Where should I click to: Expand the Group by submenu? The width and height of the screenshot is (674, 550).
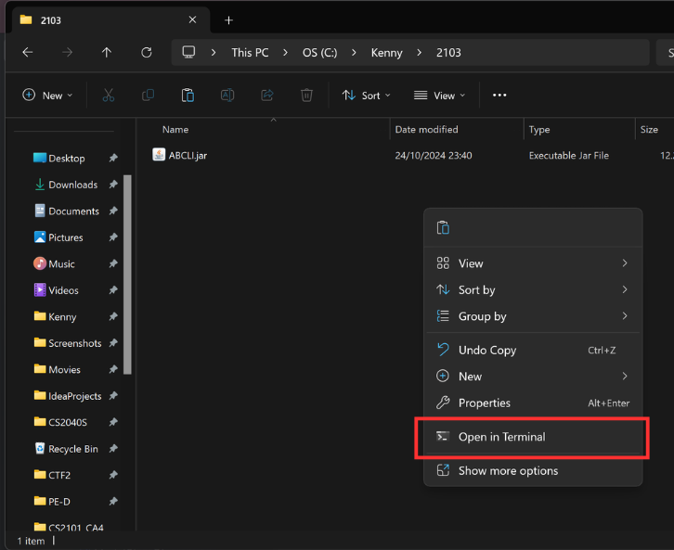533,316
